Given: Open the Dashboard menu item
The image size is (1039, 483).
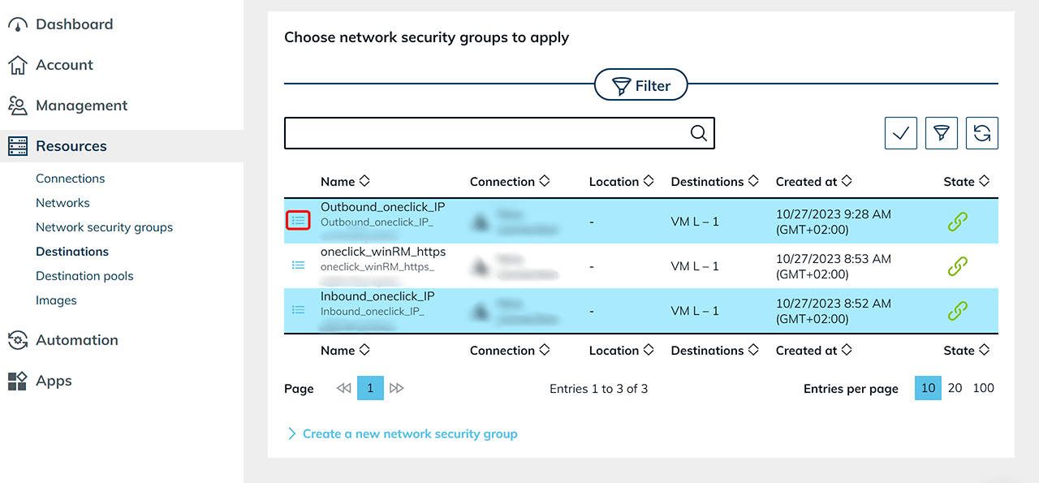Looking at the screenshot, I should 74,24.
